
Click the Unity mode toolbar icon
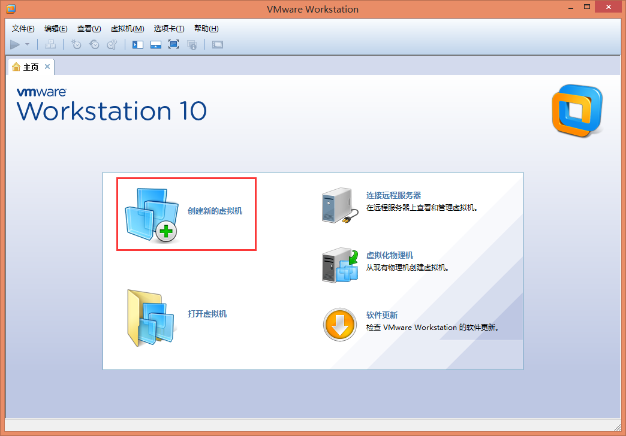(x=192, y=45)
